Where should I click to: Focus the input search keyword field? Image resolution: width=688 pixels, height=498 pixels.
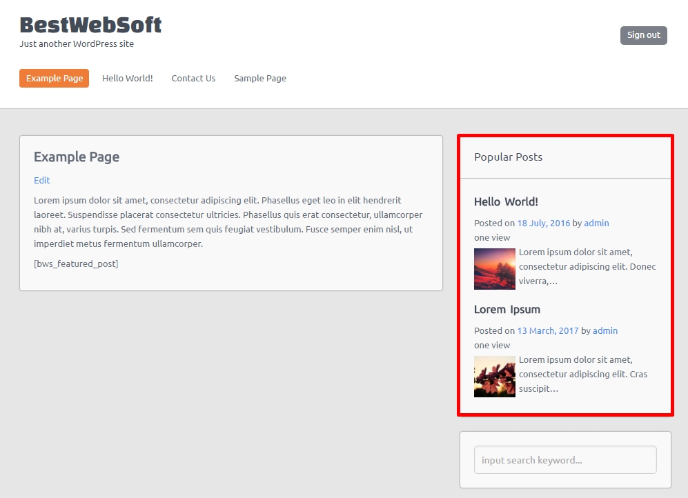pos(565,460)
